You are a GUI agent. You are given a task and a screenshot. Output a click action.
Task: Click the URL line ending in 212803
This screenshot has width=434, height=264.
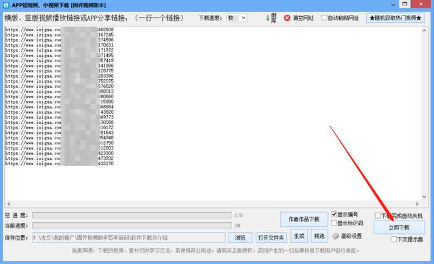tap(59, 148)
